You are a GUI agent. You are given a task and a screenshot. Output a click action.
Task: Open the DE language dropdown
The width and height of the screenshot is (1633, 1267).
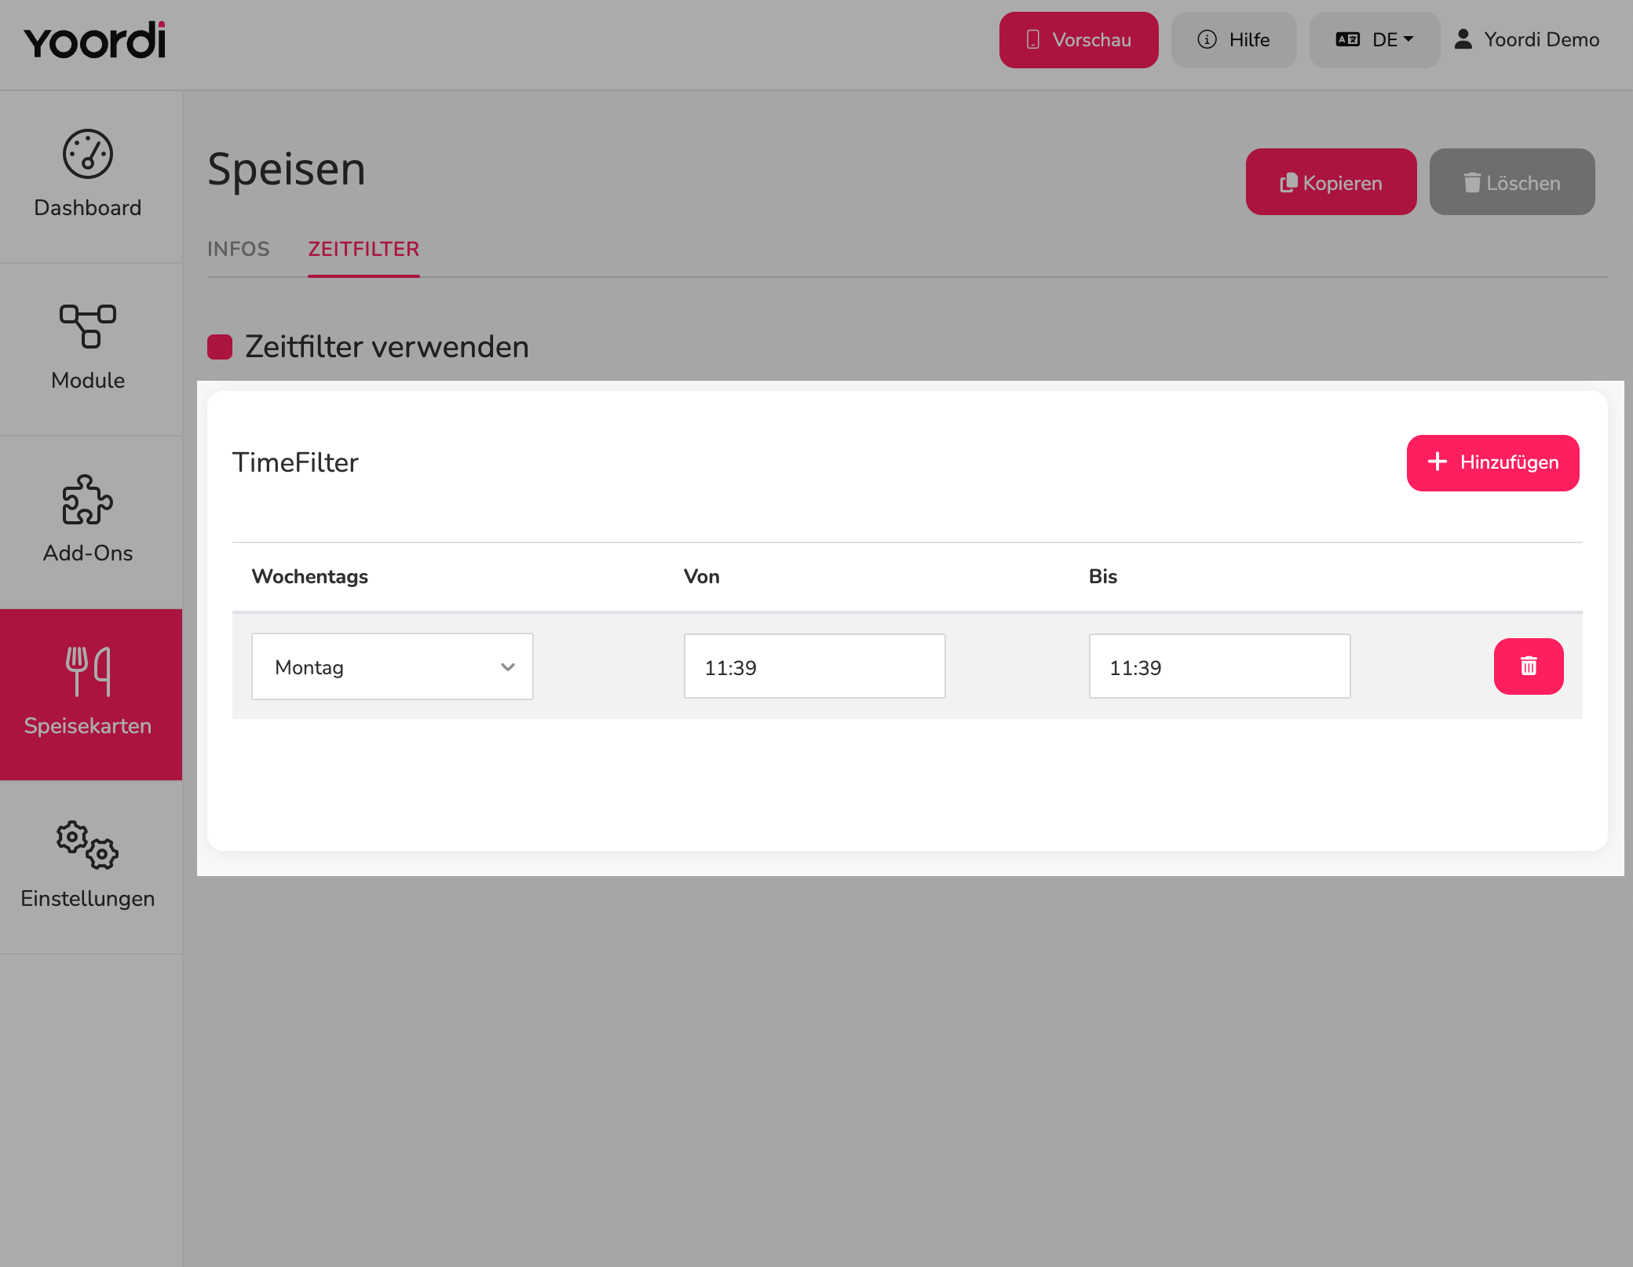pos(1375,40)
